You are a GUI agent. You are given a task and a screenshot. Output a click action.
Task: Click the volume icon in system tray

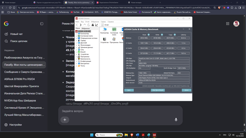point(233,135)
